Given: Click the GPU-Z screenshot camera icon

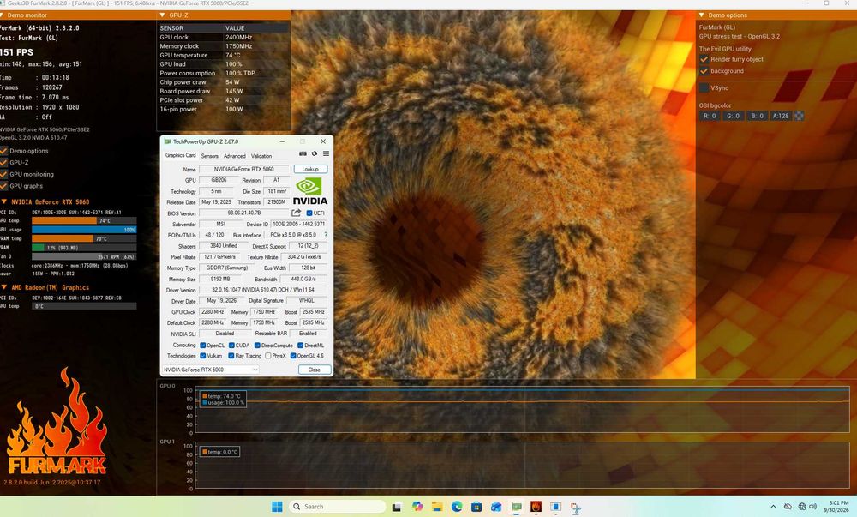Looking at the screenshot, I should 303,154.
